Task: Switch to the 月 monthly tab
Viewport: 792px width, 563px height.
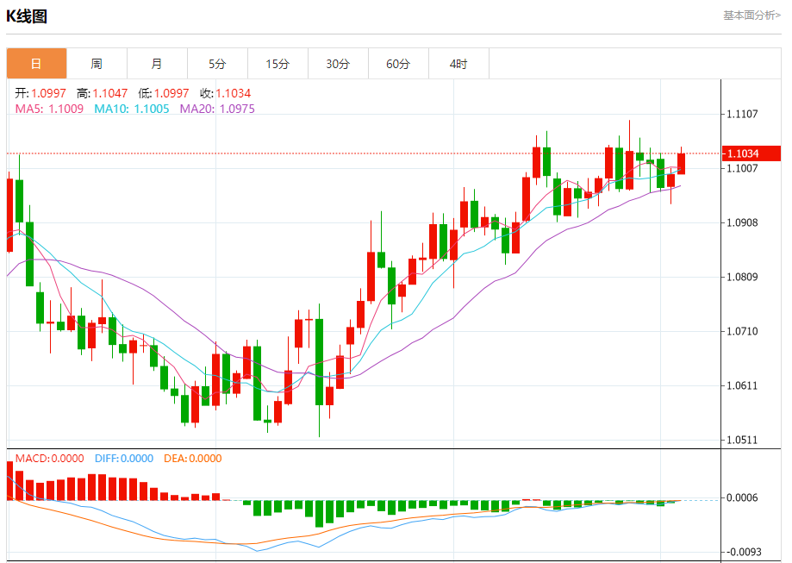Action: click(157, 64)
